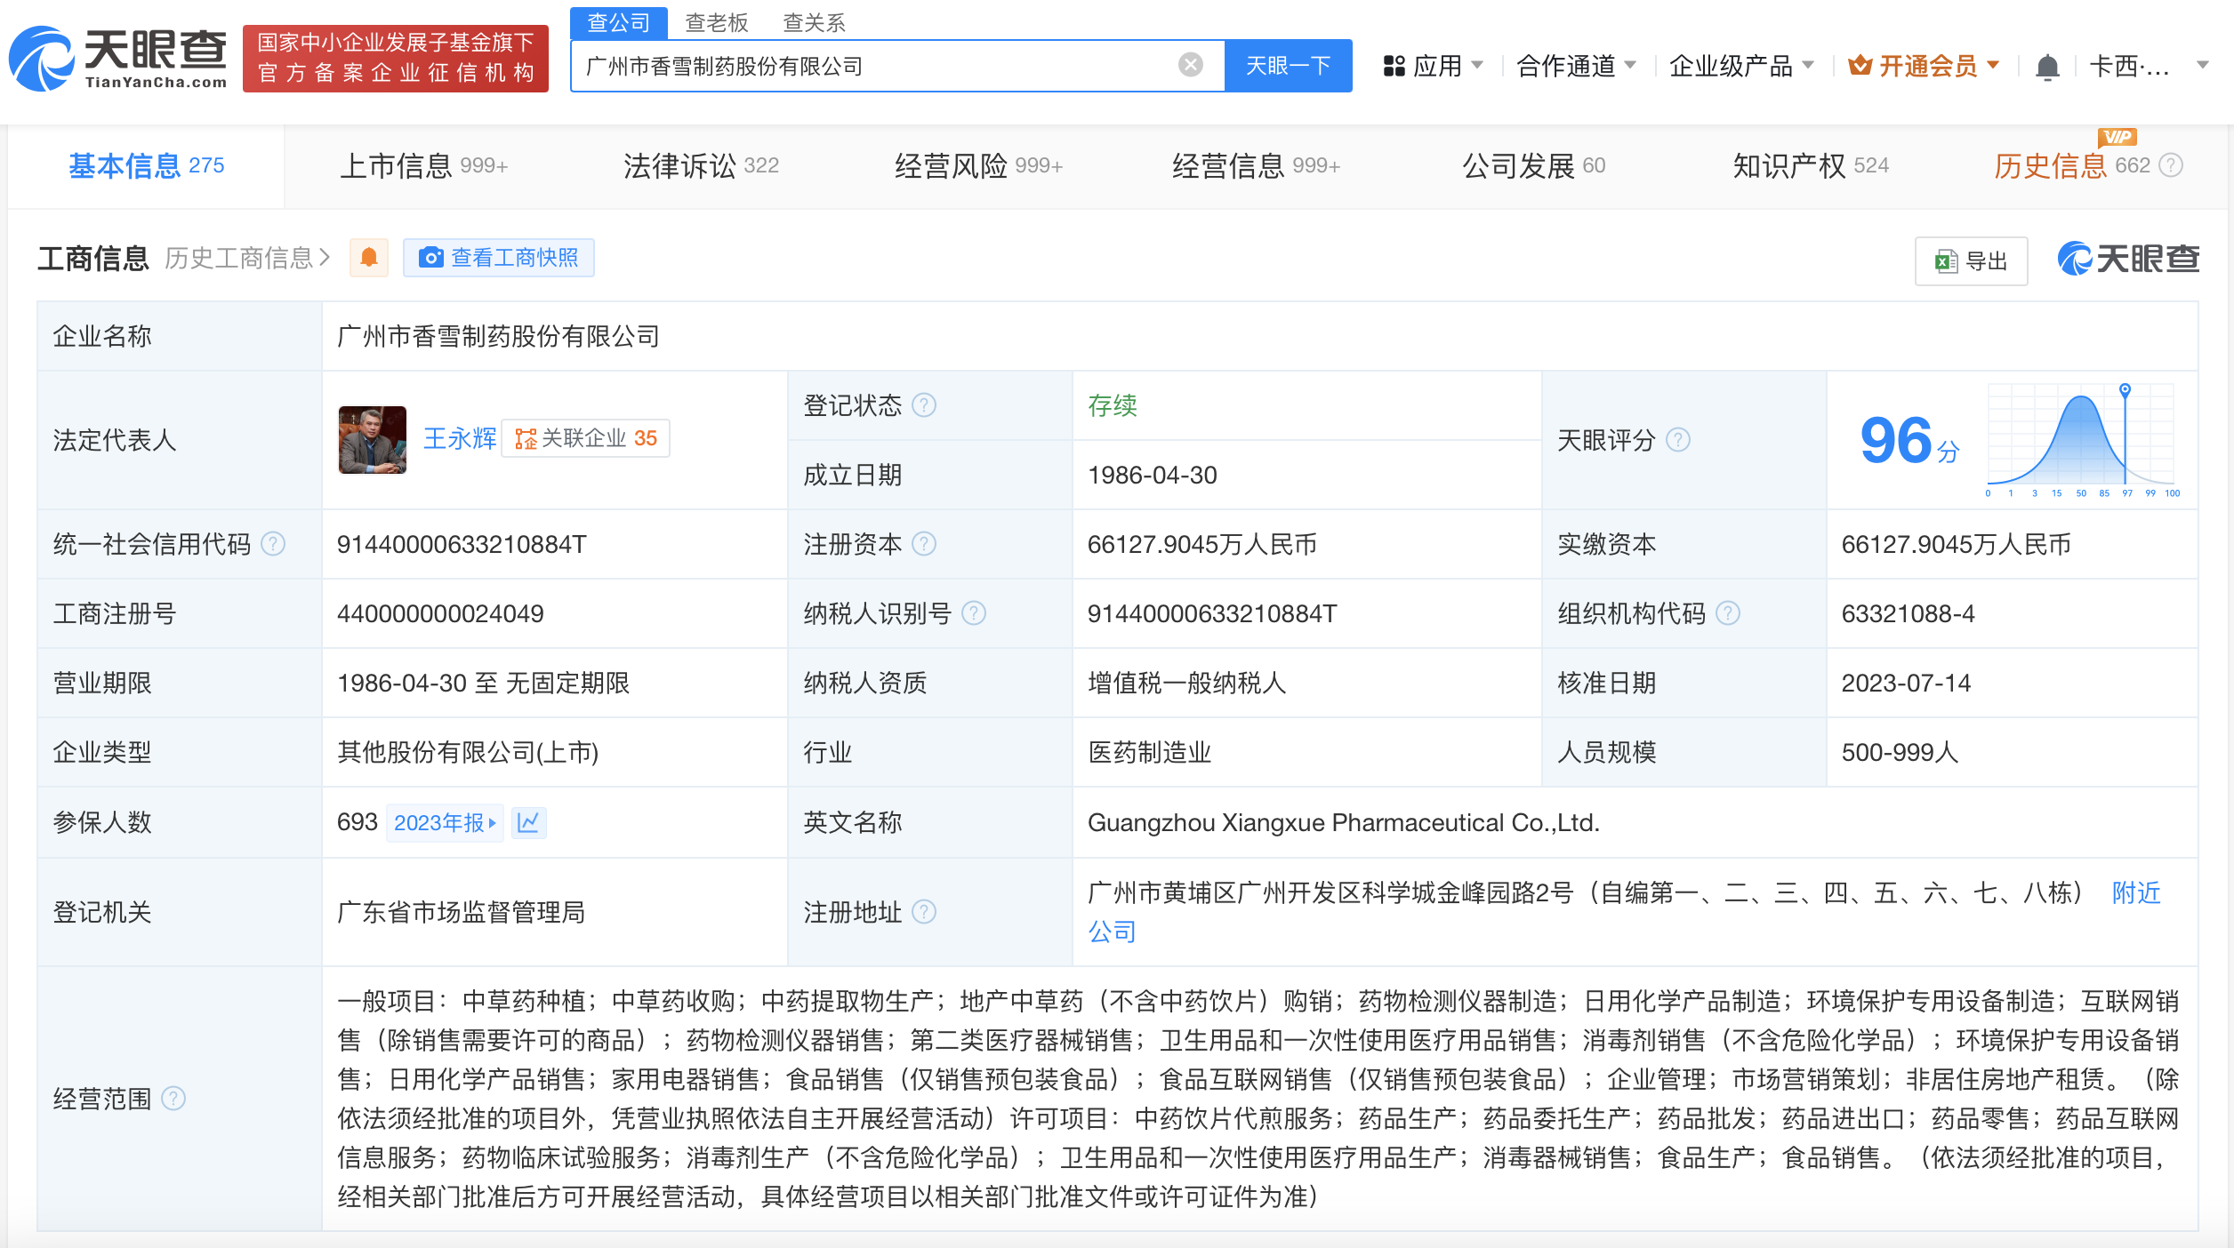Click the help icon next to 组织机构代码
The height and width of the screenshot is (1248, 2234).
click(1727, 613)
